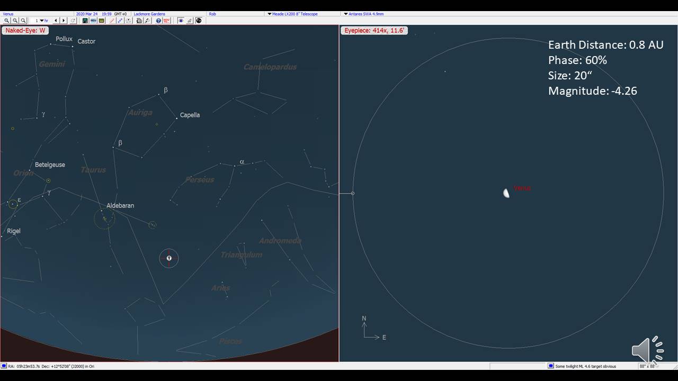This screenshot has height=381, width=678.
Task: Click the print icon in the toolbar
Action: point(139,21)
